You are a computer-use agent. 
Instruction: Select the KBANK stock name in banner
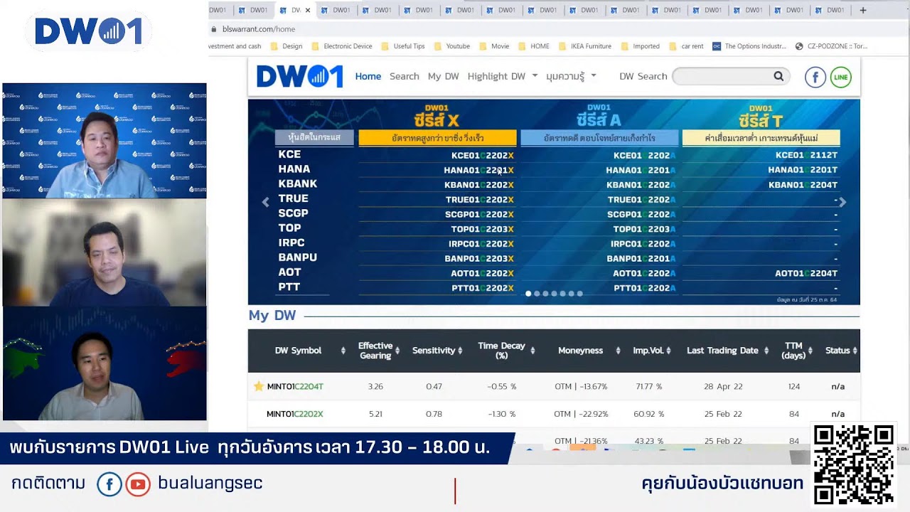click(x=298, y=183)
